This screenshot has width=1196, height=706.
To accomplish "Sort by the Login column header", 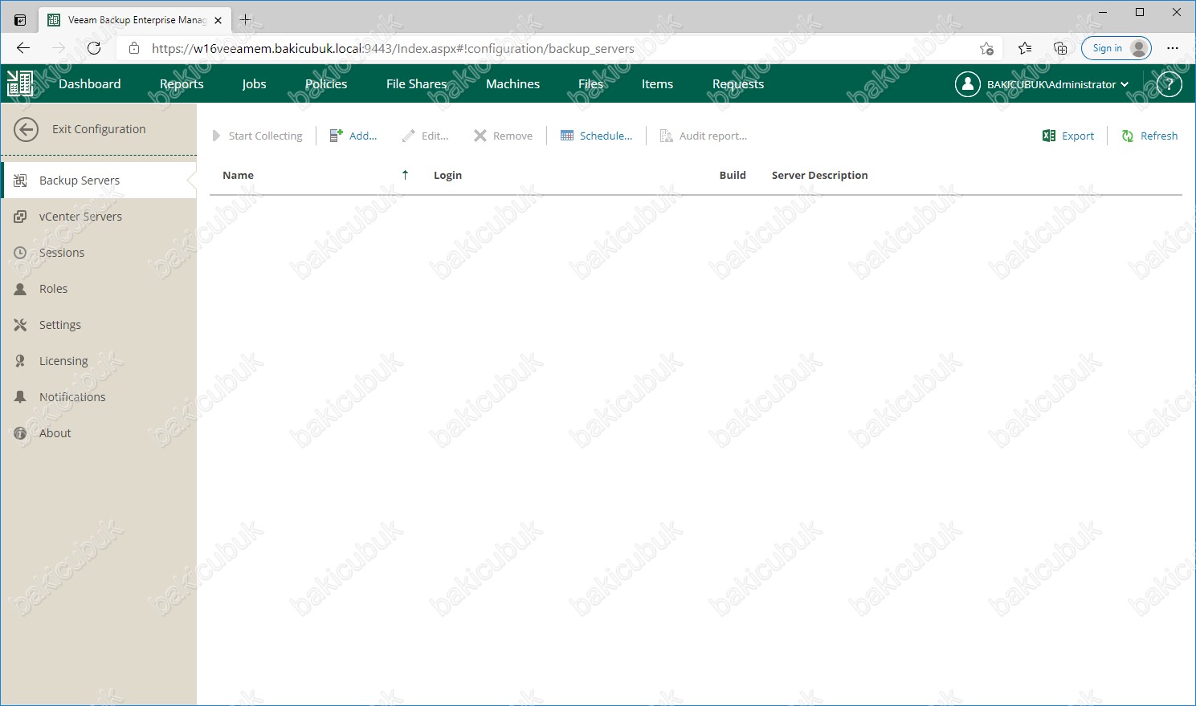I will 447,175.
